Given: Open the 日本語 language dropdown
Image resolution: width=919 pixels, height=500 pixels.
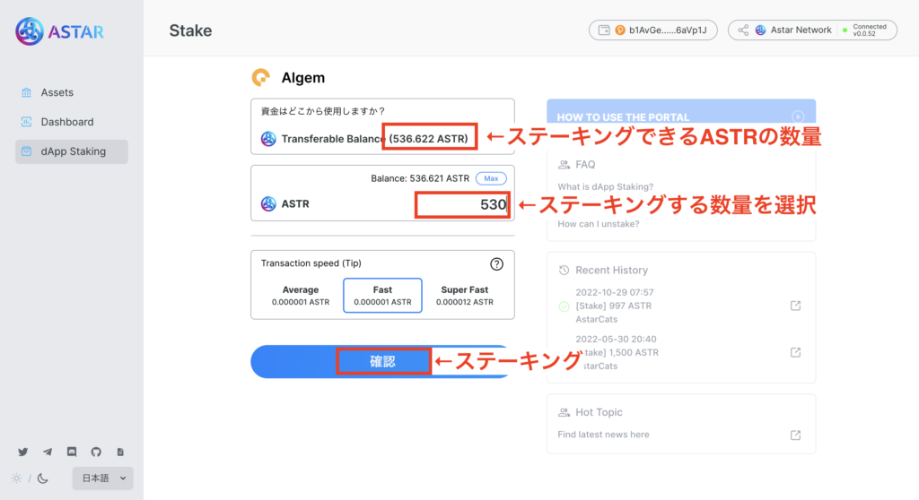Looking at the screenshot, I should (103, 478).
